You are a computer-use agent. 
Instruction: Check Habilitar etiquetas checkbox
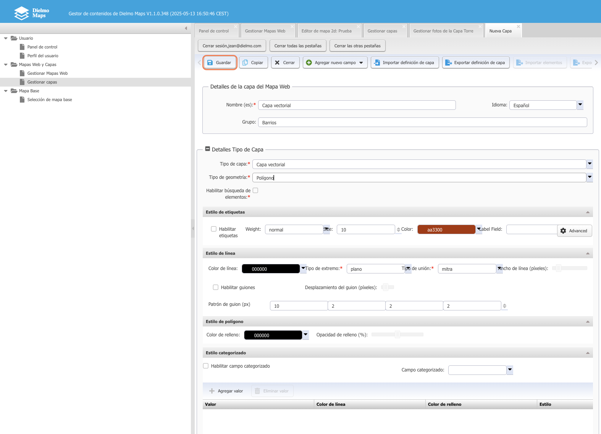click(x=214, y=229)
